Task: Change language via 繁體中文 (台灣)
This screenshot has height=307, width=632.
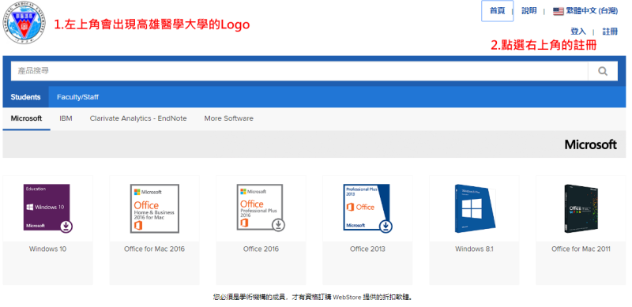Action: click(592, 11)
